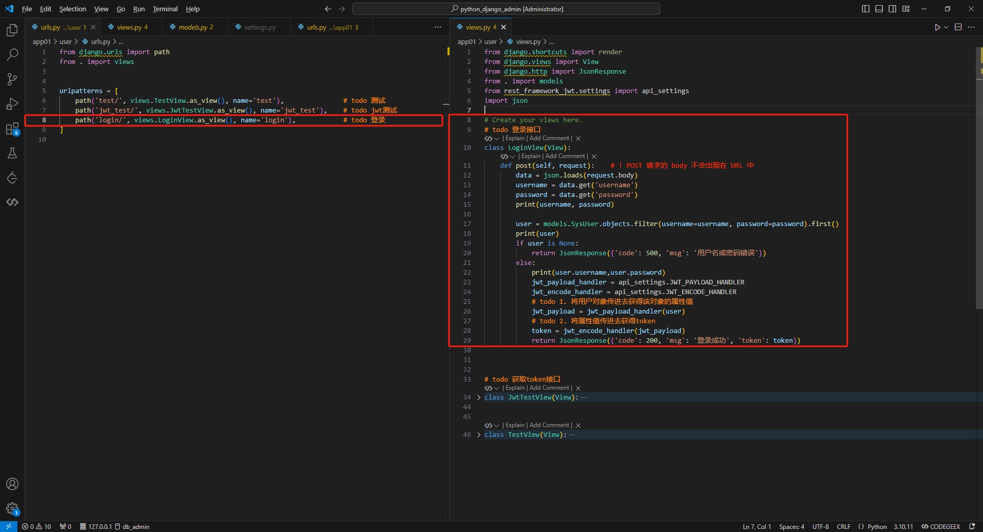
Task: Open the Explorer view in activity bar
Action: pyautogui.click(x=12, y=30)
